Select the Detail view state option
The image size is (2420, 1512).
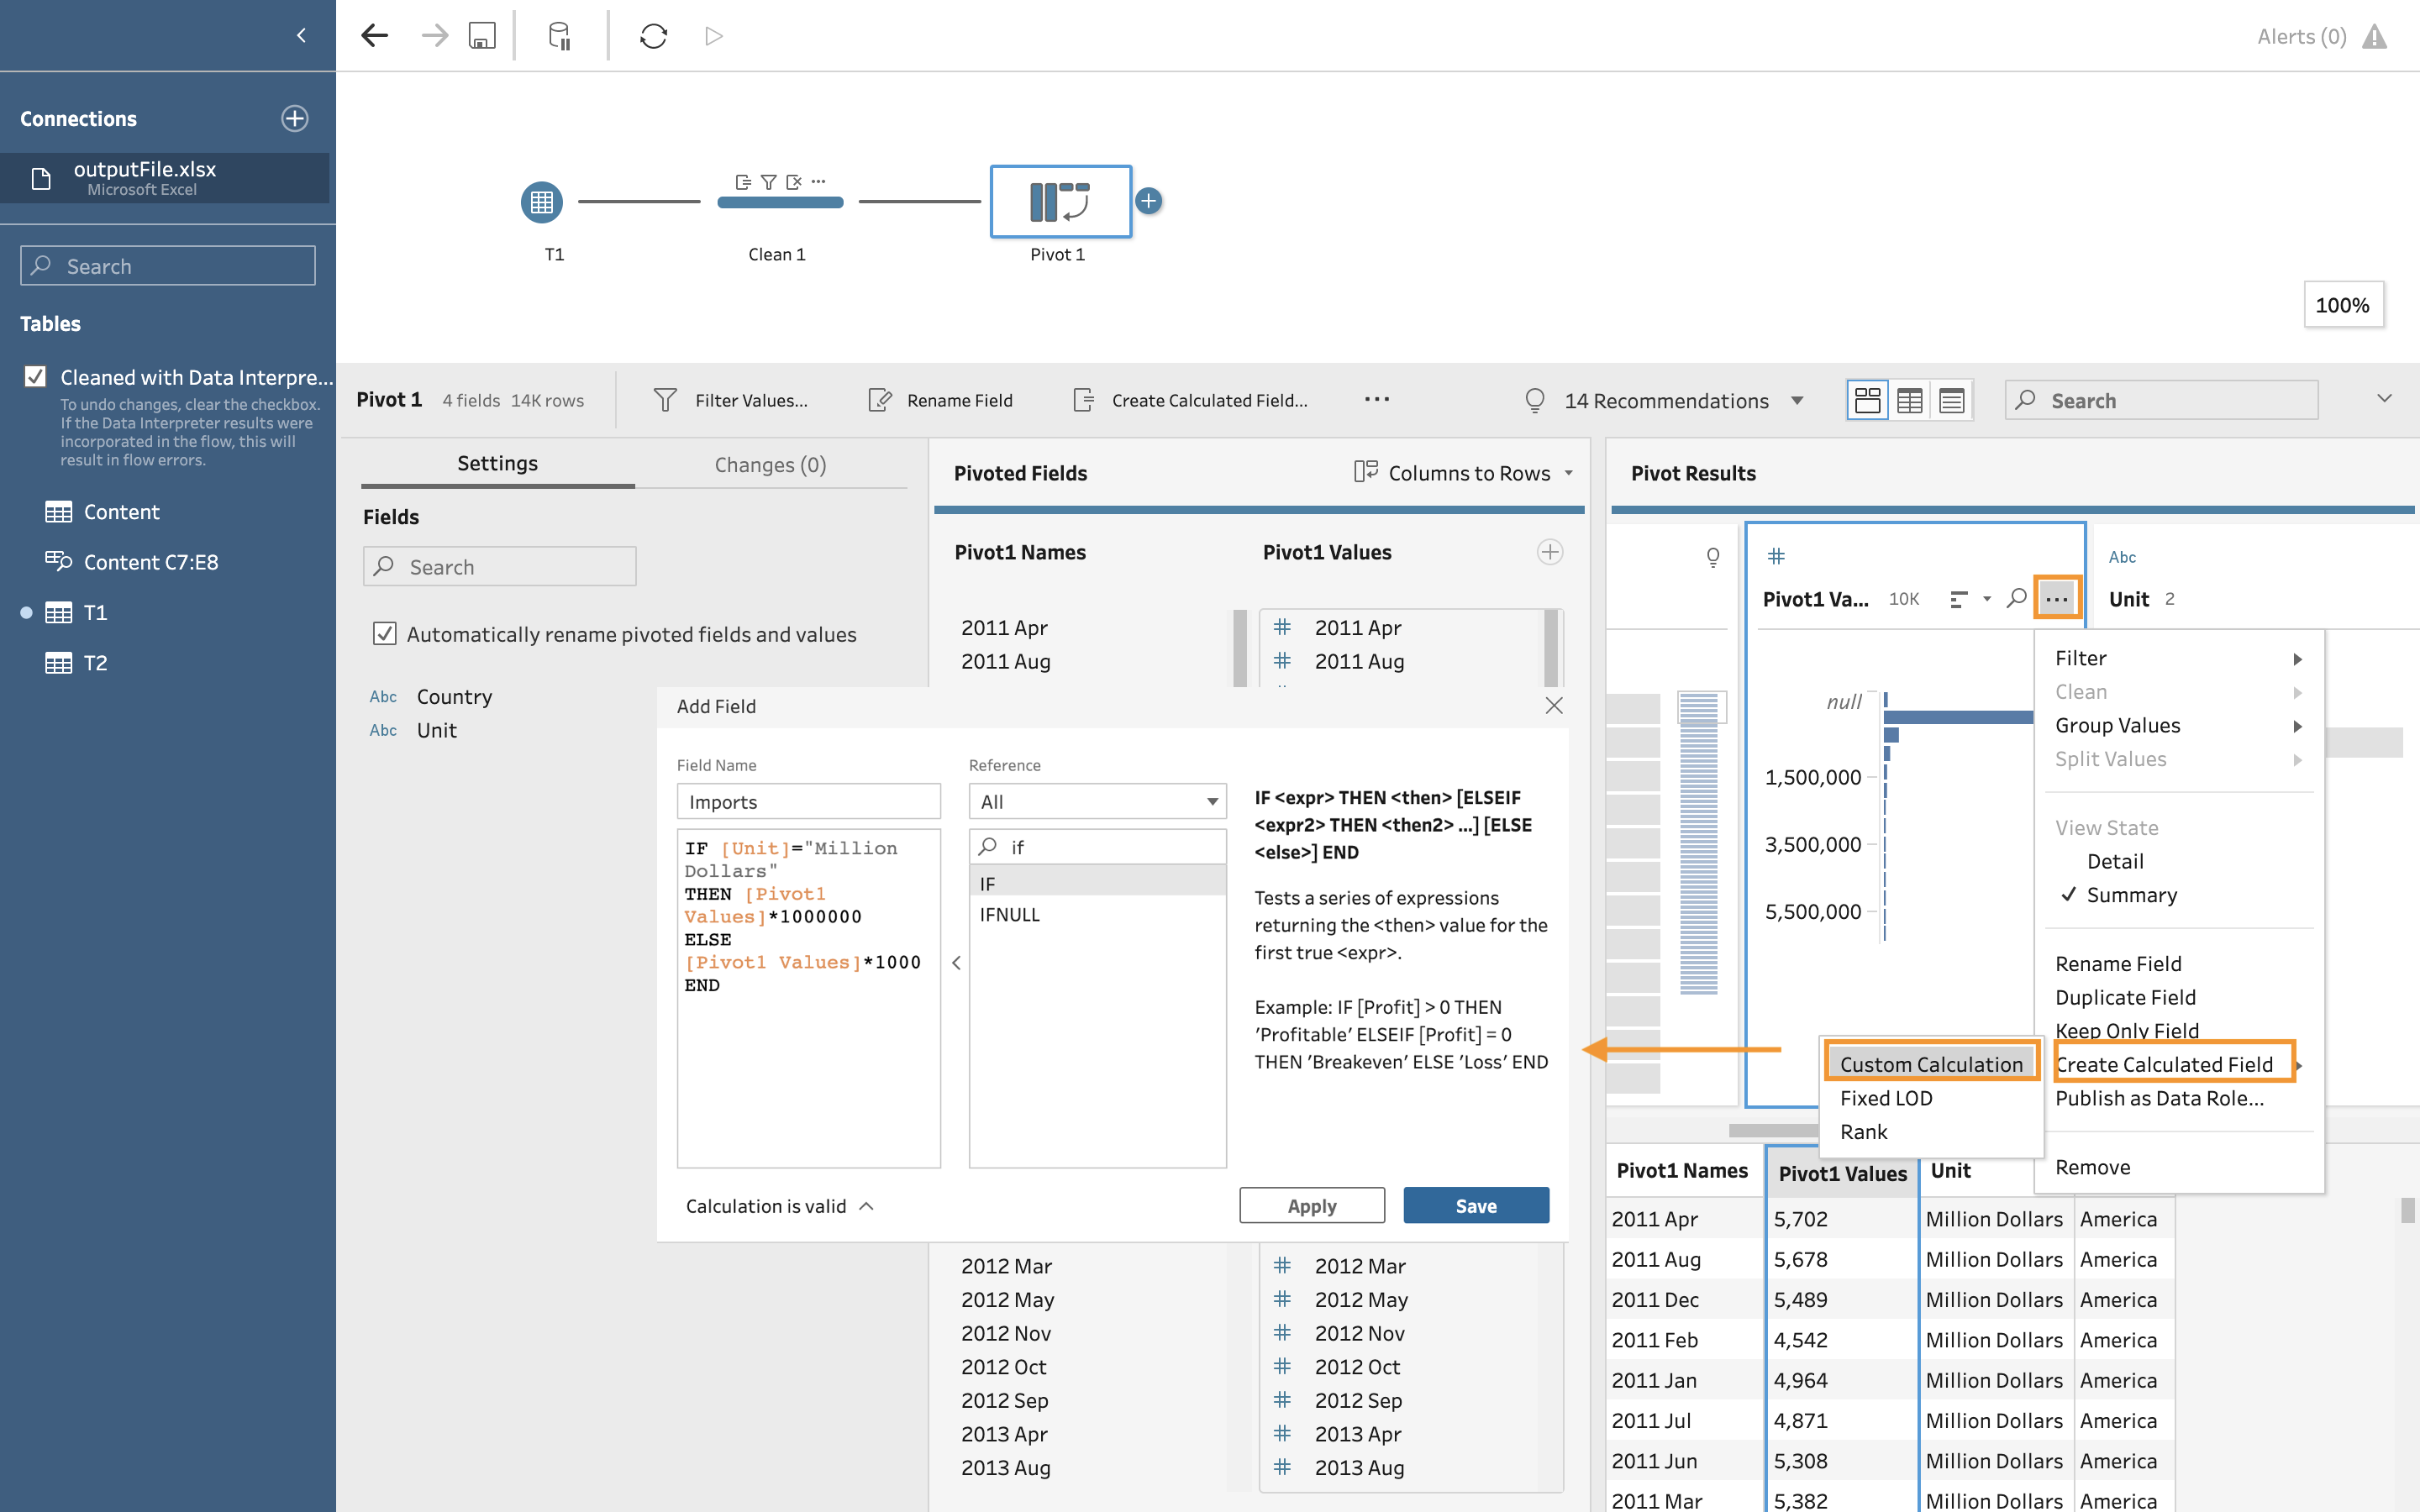[x=2114, y=861]
